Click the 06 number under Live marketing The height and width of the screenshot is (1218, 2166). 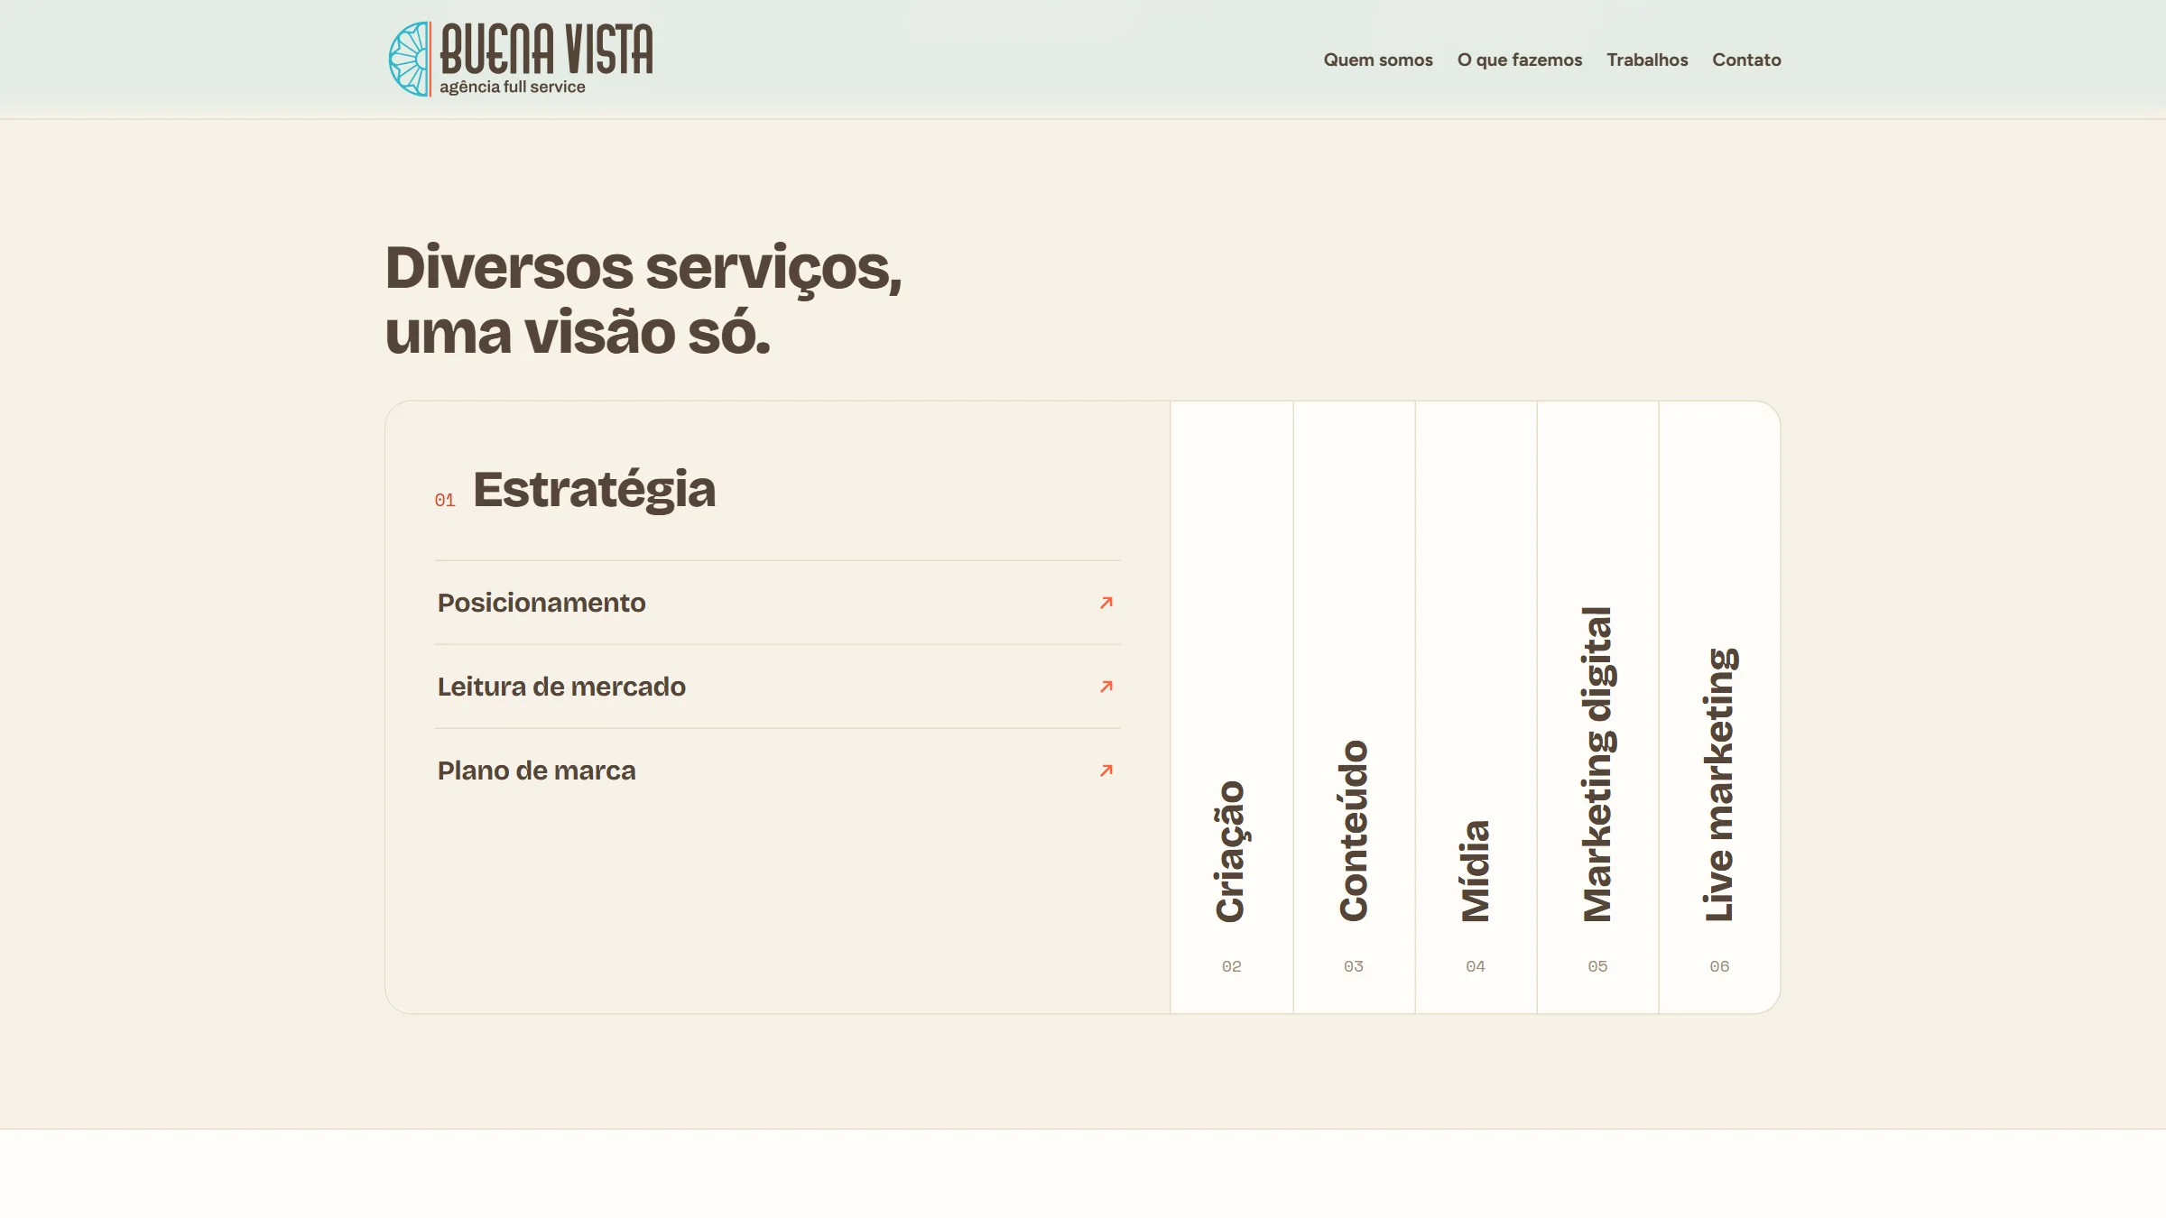[x=1719, y=966]
